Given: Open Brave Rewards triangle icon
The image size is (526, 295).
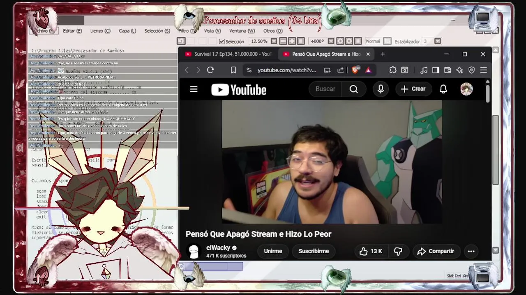Looking at the screenshot, I should [368, 70].
